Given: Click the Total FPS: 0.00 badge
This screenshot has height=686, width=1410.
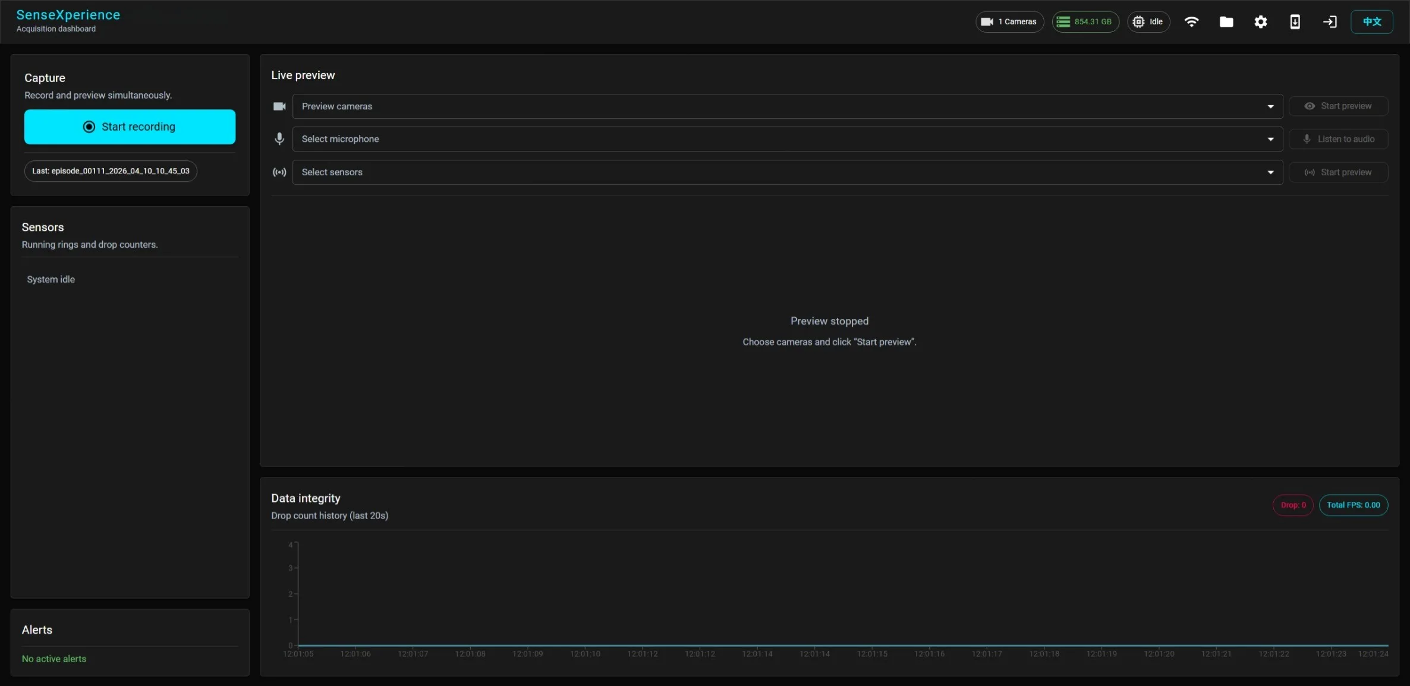Looking at the screenshot, I should [1353, 505].
